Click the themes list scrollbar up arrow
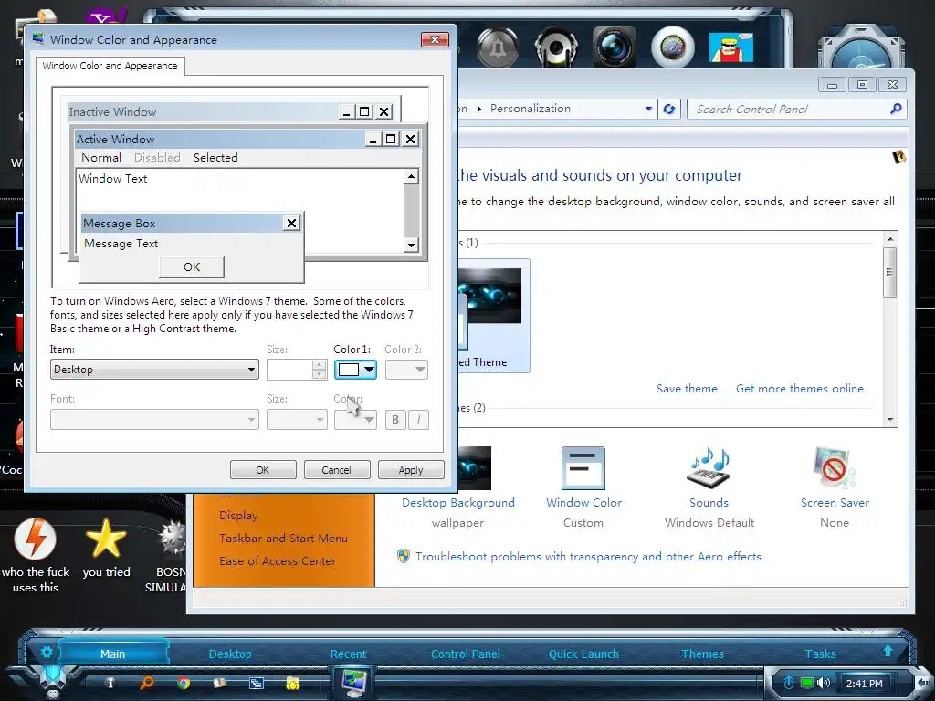Screen dimensions: 935x701 tap(890, 239)
